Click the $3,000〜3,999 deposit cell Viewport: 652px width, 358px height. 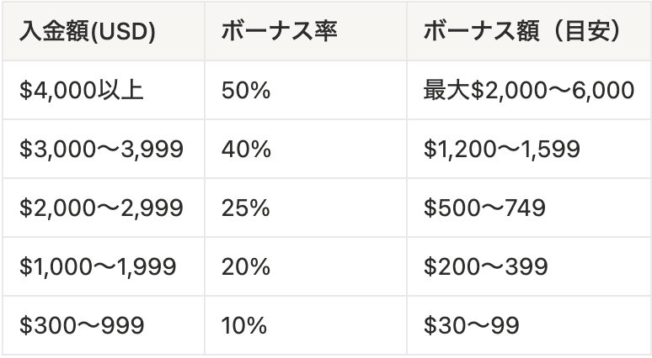(102, 149)
